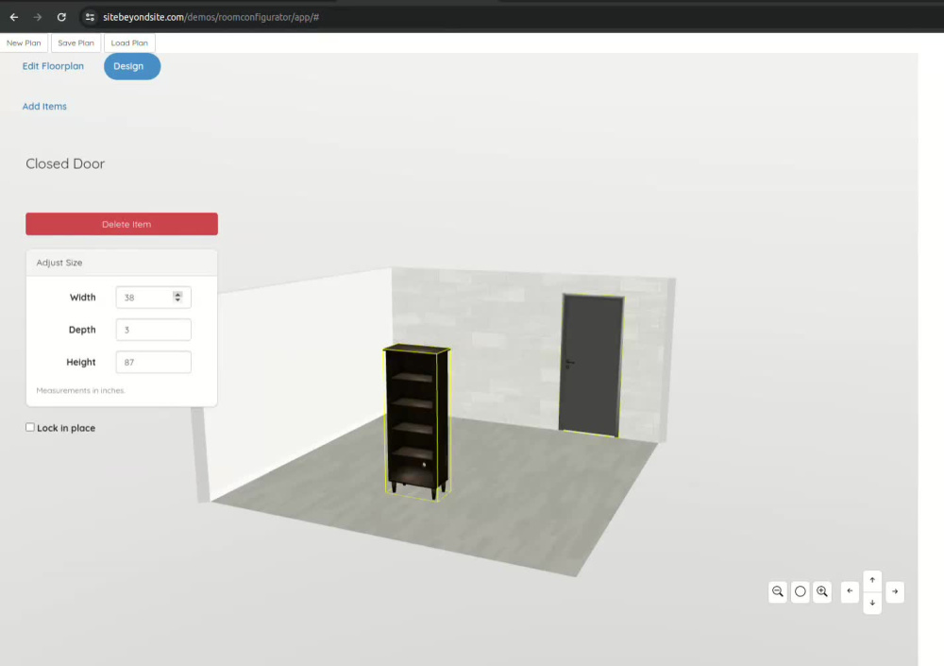Click the Save Plan button
Viewport: 944px width, 666px height.
76,43
